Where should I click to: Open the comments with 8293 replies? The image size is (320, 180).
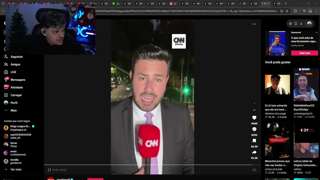(254, 129)
